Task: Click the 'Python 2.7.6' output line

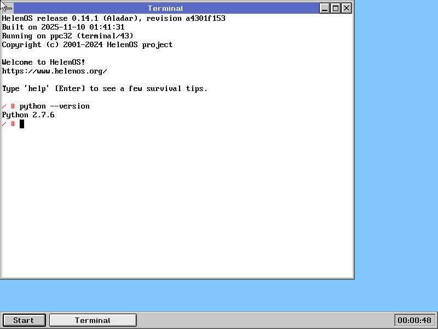Action: click(28, 115)
